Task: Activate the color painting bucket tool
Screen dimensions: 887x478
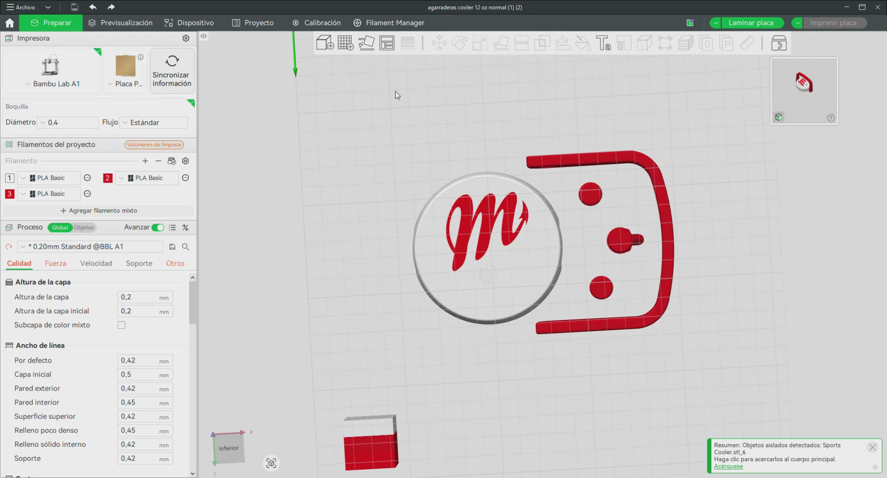Action: point(583,43)
